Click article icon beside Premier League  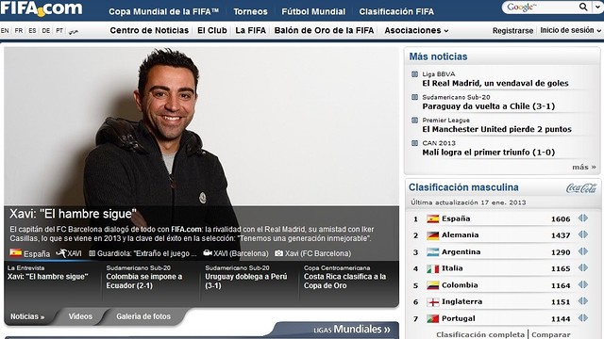pos(415,121)
